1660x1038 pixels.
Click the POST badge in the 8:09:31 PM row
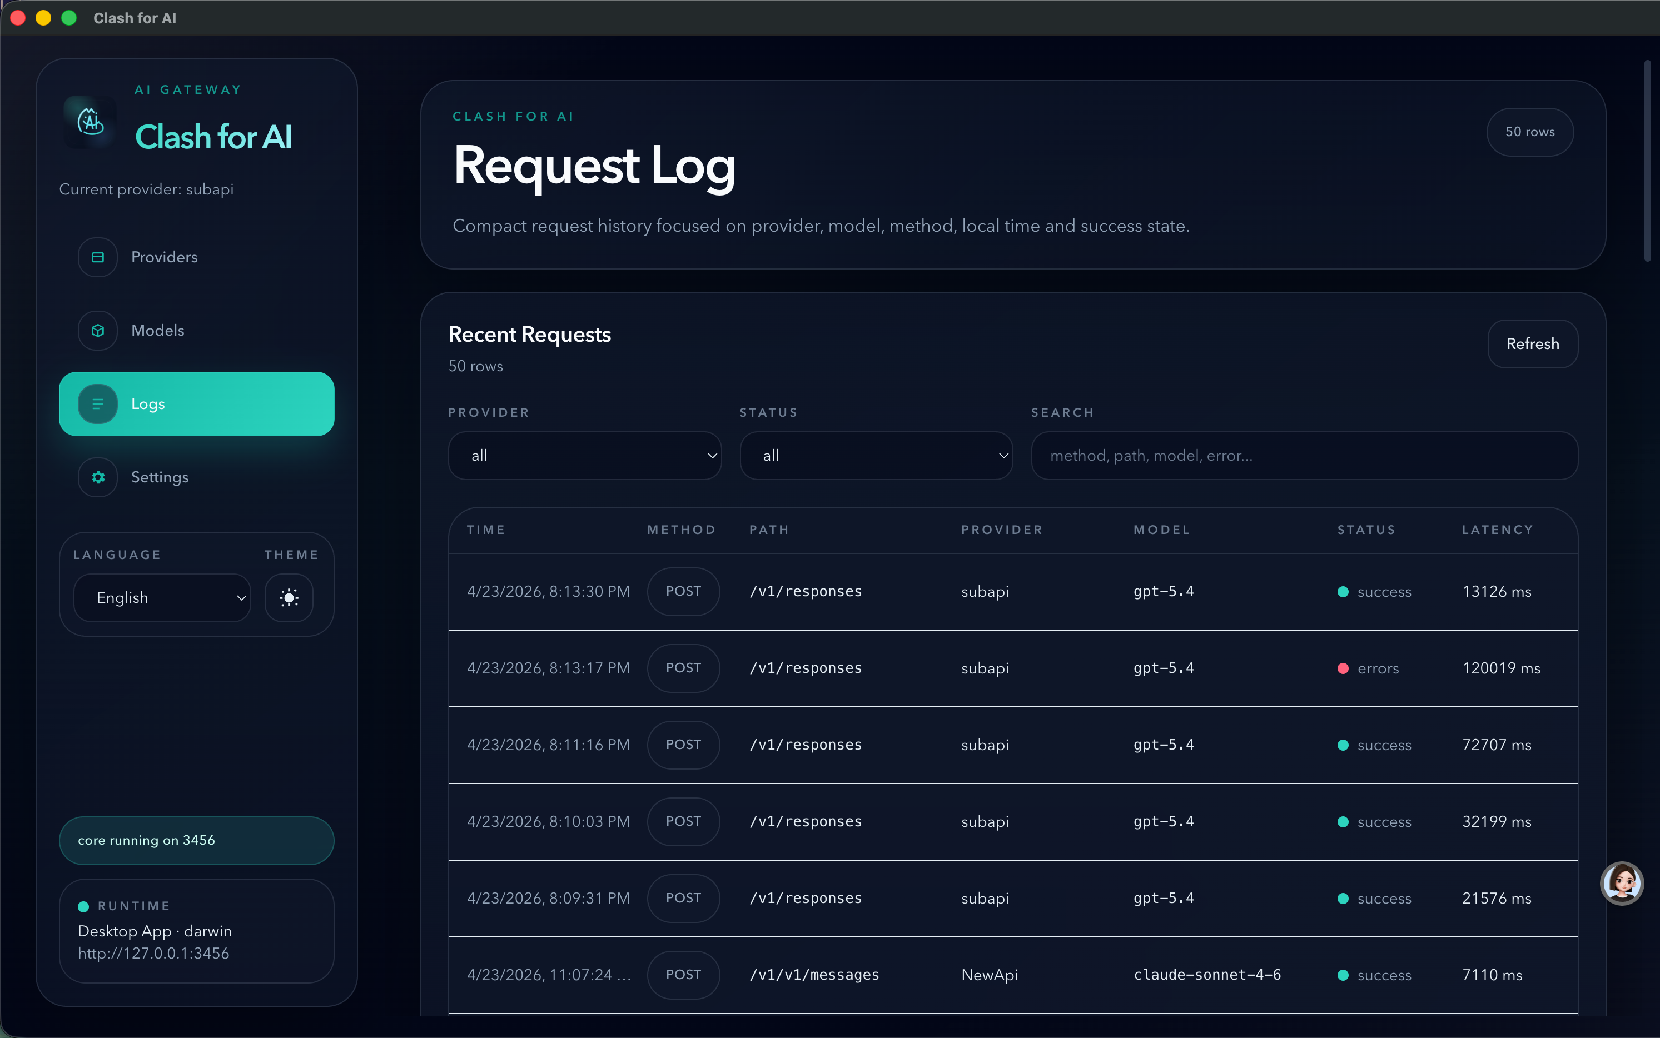pyautogui.click(x=683, y=898)
